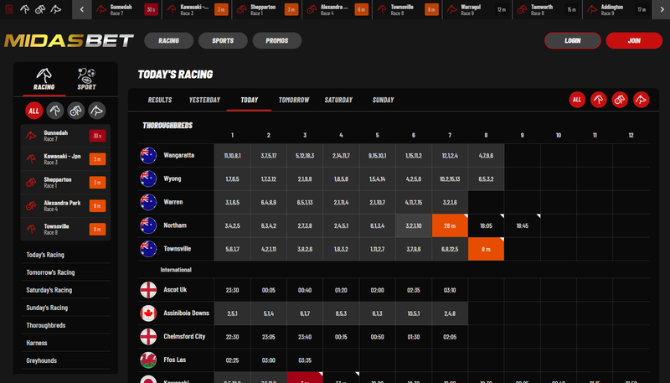Image resolution: width=670 pixels, height=383 pixels.
Task: Switch to the Yesterday tab
Action: 204,100
